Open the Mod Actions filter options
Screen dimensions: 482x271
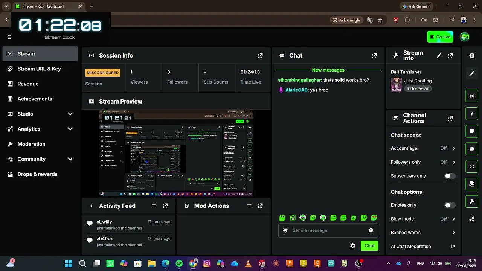click(x=249, y=206)
